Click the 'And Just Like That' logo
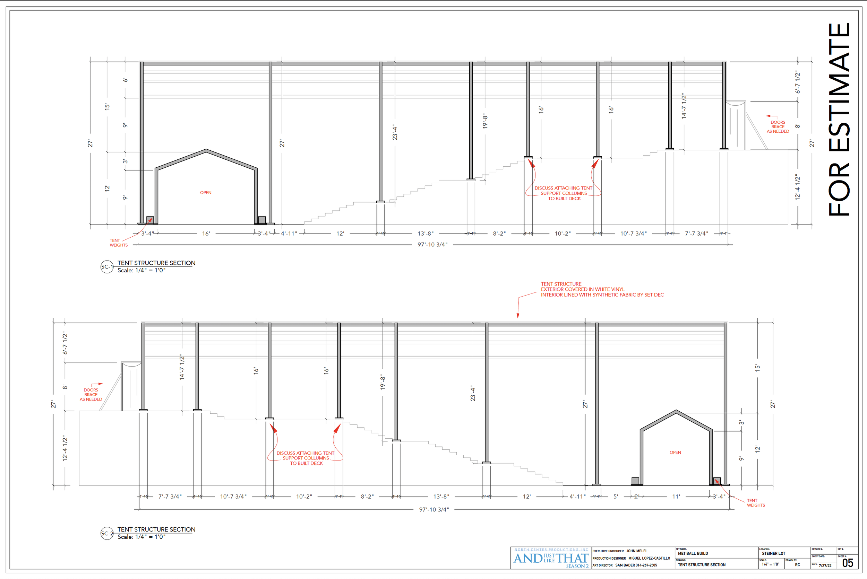This screenshot has height=579, width=867. tap(551, 558)
